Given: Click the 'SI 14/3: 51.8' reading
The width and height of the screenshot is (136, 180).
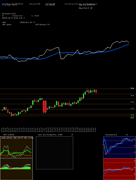Looking at the screenshot, I should pos(17,16).
